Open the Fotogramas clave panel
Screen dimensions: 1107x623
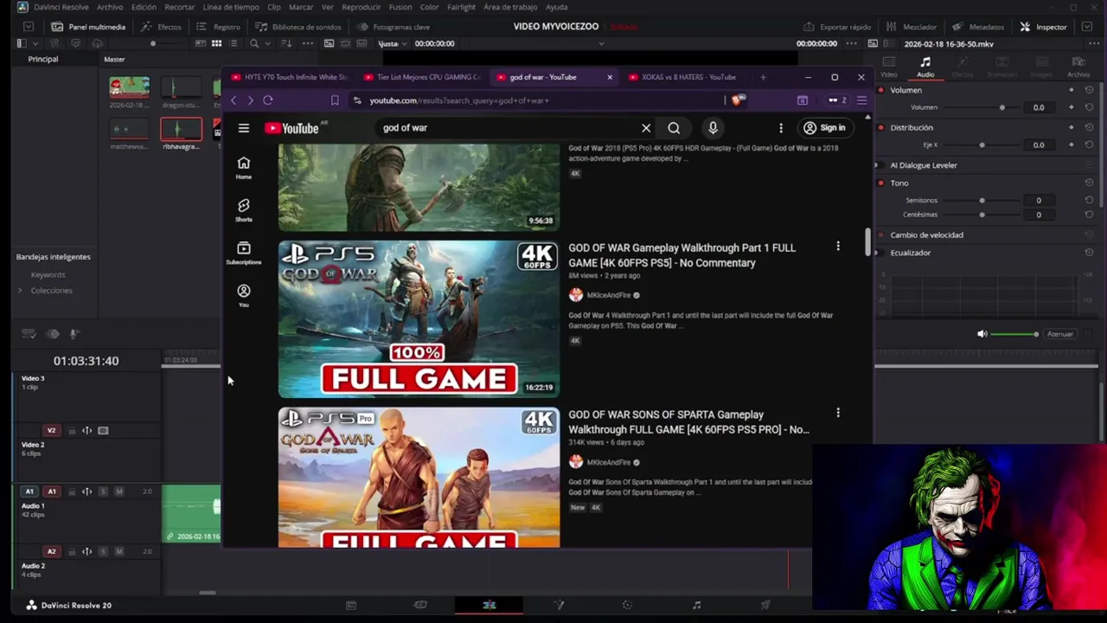pos(394,27)
